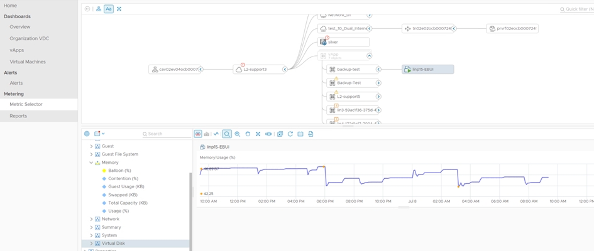The width and height of the screenshot is (594, 251).
Task: Click the date range calendar icon in chart toolbar
Action: [300, 134]
